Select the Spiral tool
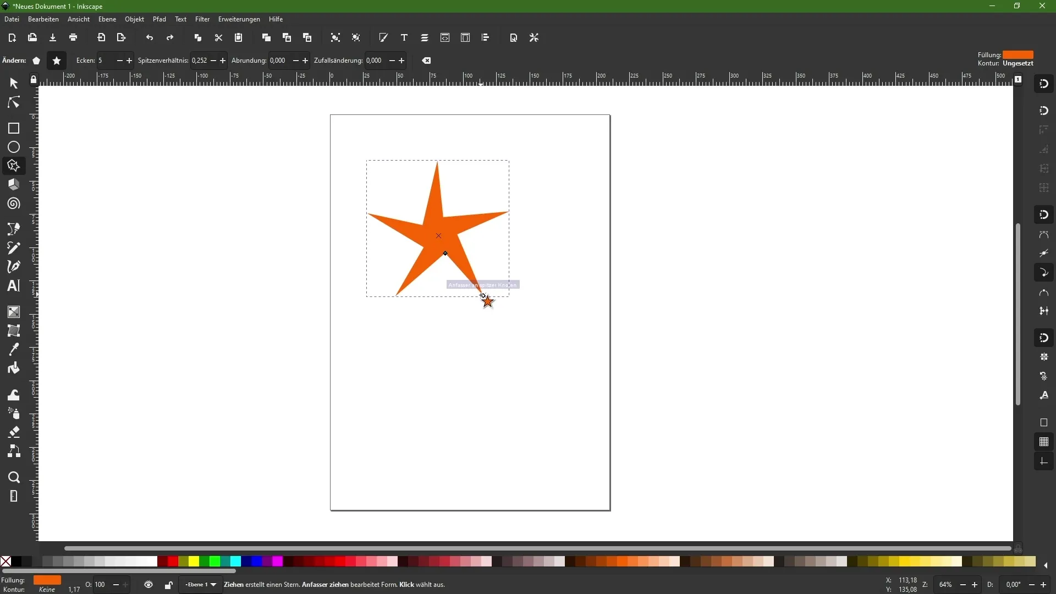This screenshot has height=594, width=1056. coord(14,204)
